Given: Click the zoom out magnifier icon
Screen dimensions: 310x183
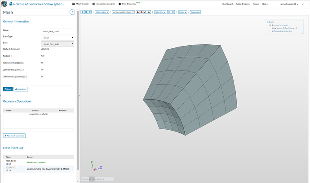Looking at the screenshot, I should click(x=86, y=12).
